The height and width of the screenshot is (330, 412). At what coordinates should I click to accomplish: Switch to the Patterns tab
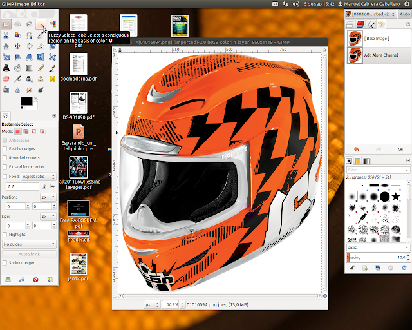[x=358, y=160]
